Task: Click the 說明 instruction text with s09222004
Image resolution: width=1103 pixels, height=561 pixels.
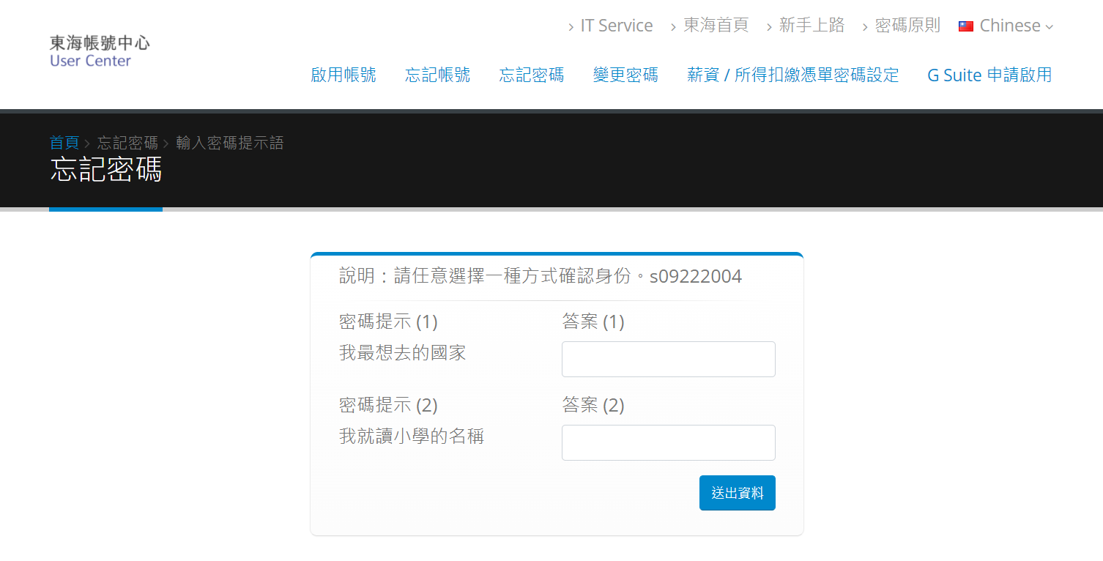Action: pos(541,276)
